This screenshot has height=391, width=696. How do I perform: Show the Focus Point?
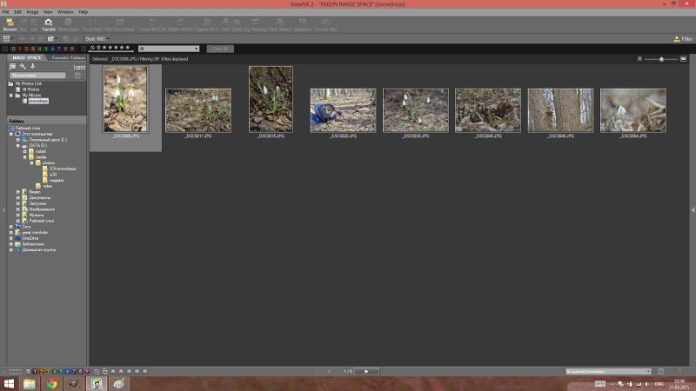92,25
